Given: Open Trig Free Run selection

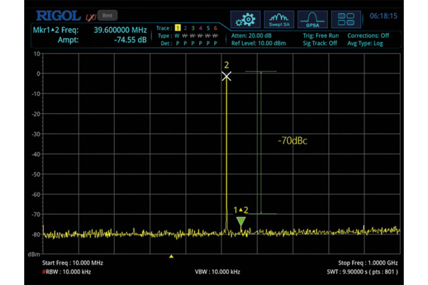Looking at the screenshot, I should [320, 35].
